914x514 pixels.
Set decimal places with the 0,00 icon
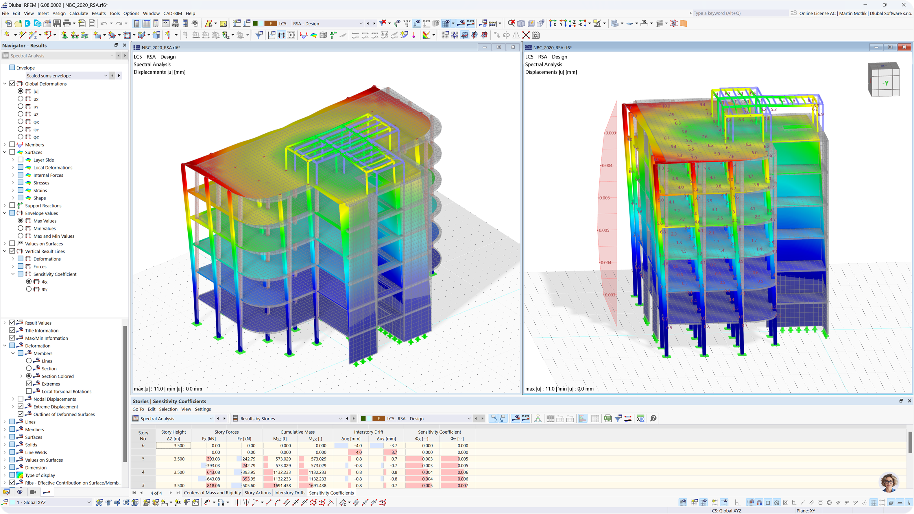click(x=640, y=418)
